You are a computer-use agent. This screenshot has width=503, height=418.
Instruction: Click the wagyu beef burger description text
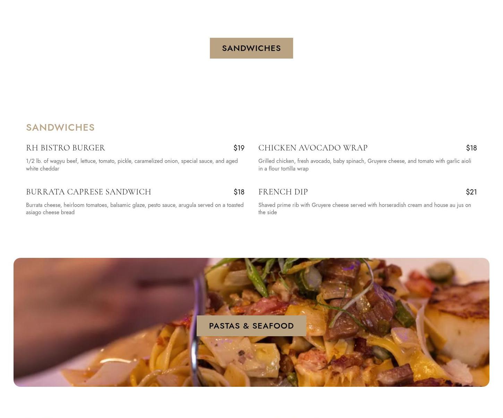tap(132, 165)
